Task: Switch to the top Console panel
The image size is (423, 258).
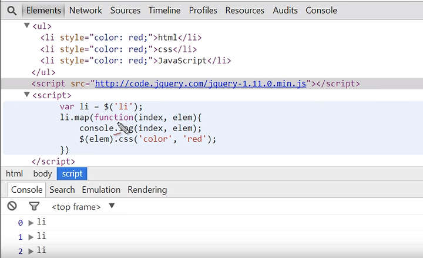Action: click(x=321, y=11)
